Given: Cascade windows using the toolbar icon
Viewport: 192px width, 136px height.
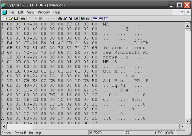Looking at the screenshot, I should click(x=95, y=19).
